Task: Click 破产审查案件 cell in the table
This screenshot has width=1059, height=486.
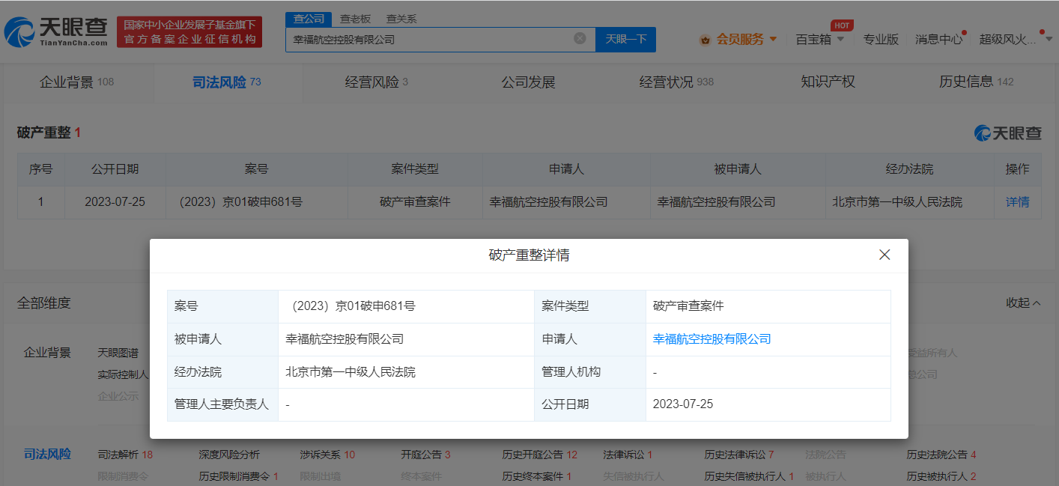Action: click(x=415, y=202)
